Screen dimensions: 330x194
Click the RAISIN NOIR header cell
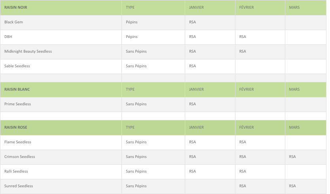(61, 8)
